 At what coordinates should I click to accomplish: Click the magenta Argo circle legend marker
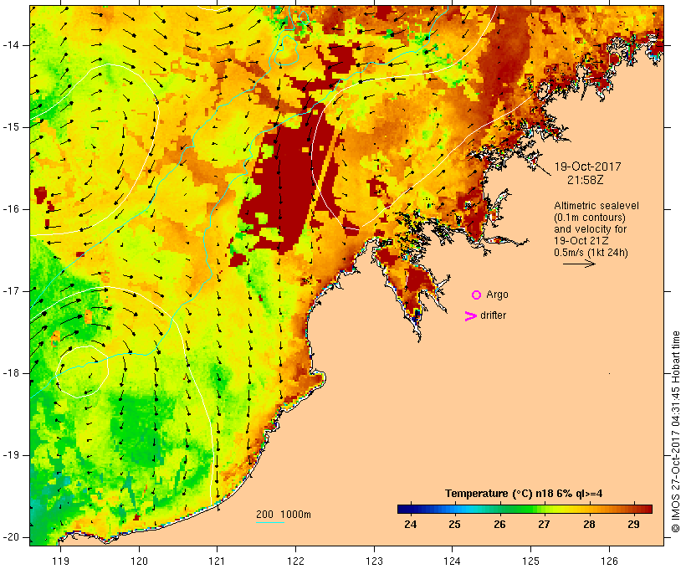coord(477,295)
